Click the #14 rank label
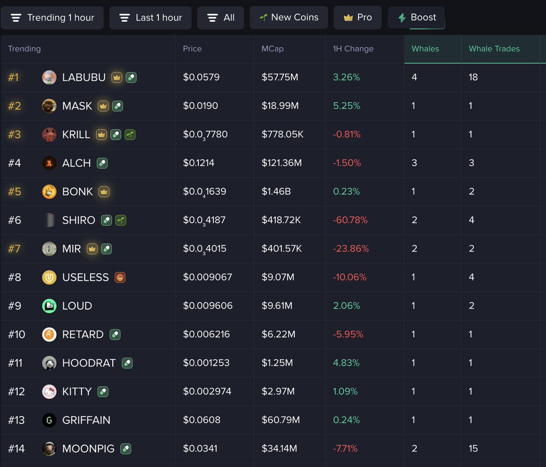This screenshot has height=467, width=546. 16,449
